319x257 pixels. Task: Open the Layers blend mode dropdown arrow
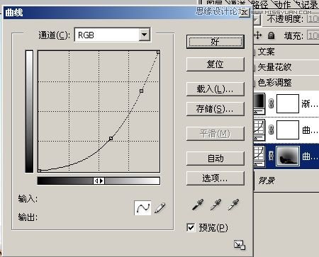257,20
